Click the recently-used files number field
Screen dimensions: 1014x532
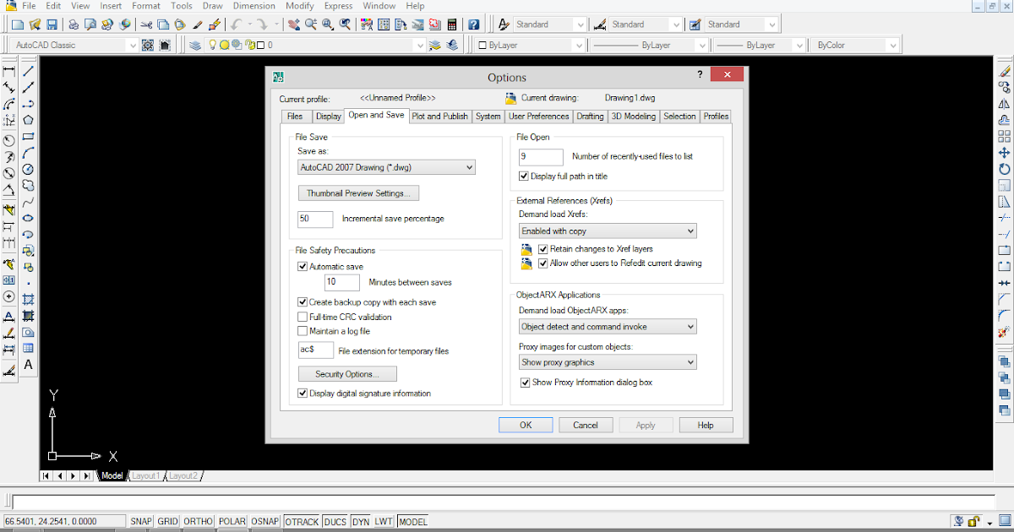[541, 157]
